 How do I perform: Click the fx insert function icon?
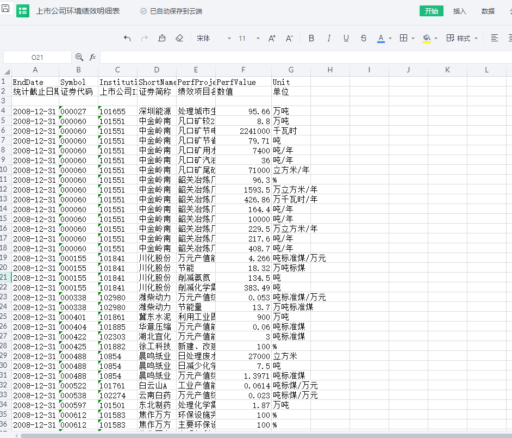(92, 57)
